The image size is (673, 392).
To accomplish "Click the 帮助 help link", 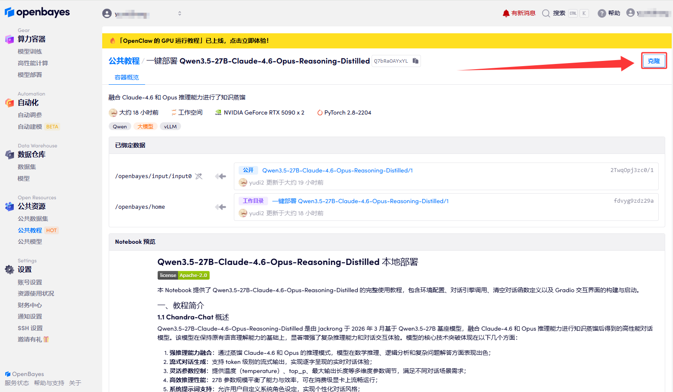I will (x=614, y=13).
